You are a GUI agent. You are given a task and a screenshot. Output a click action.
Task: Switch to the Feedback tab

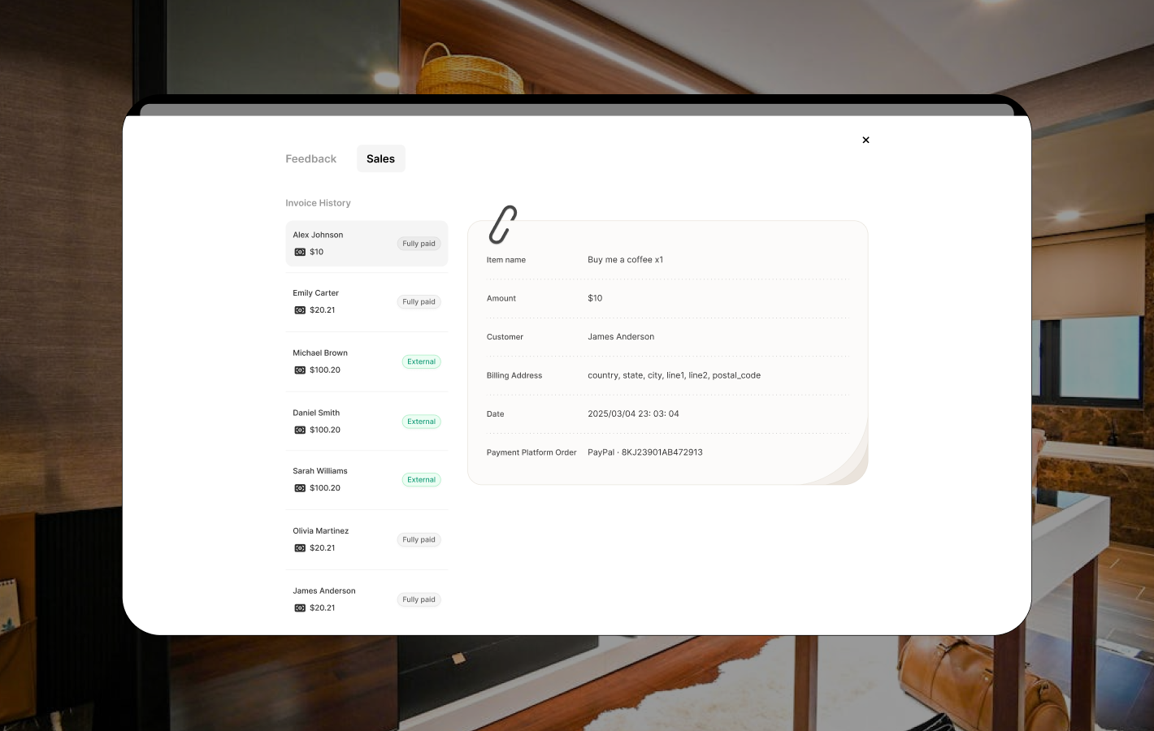click(310, 158)
